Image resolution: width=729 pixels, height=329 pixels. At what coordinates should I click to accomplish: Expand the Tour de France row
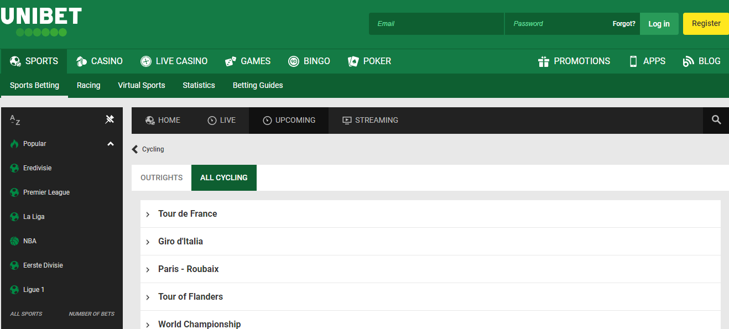tap(430, 214)
